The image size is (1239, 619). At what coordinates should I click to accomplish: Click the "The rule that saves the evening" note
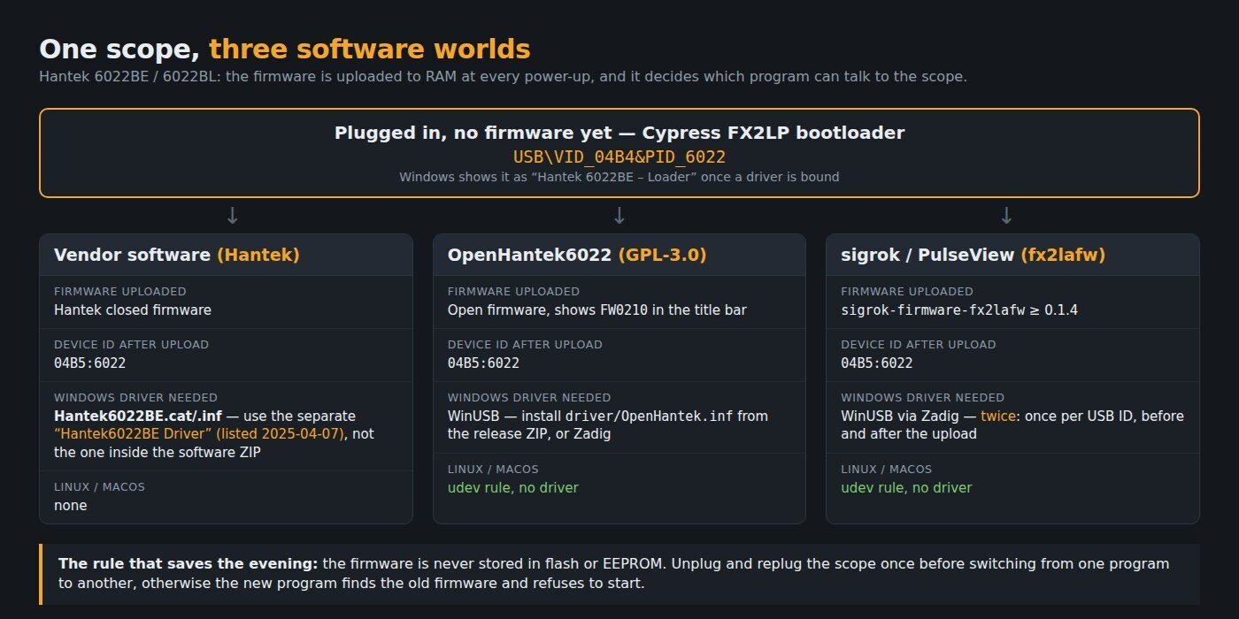(x=619, y=574)
